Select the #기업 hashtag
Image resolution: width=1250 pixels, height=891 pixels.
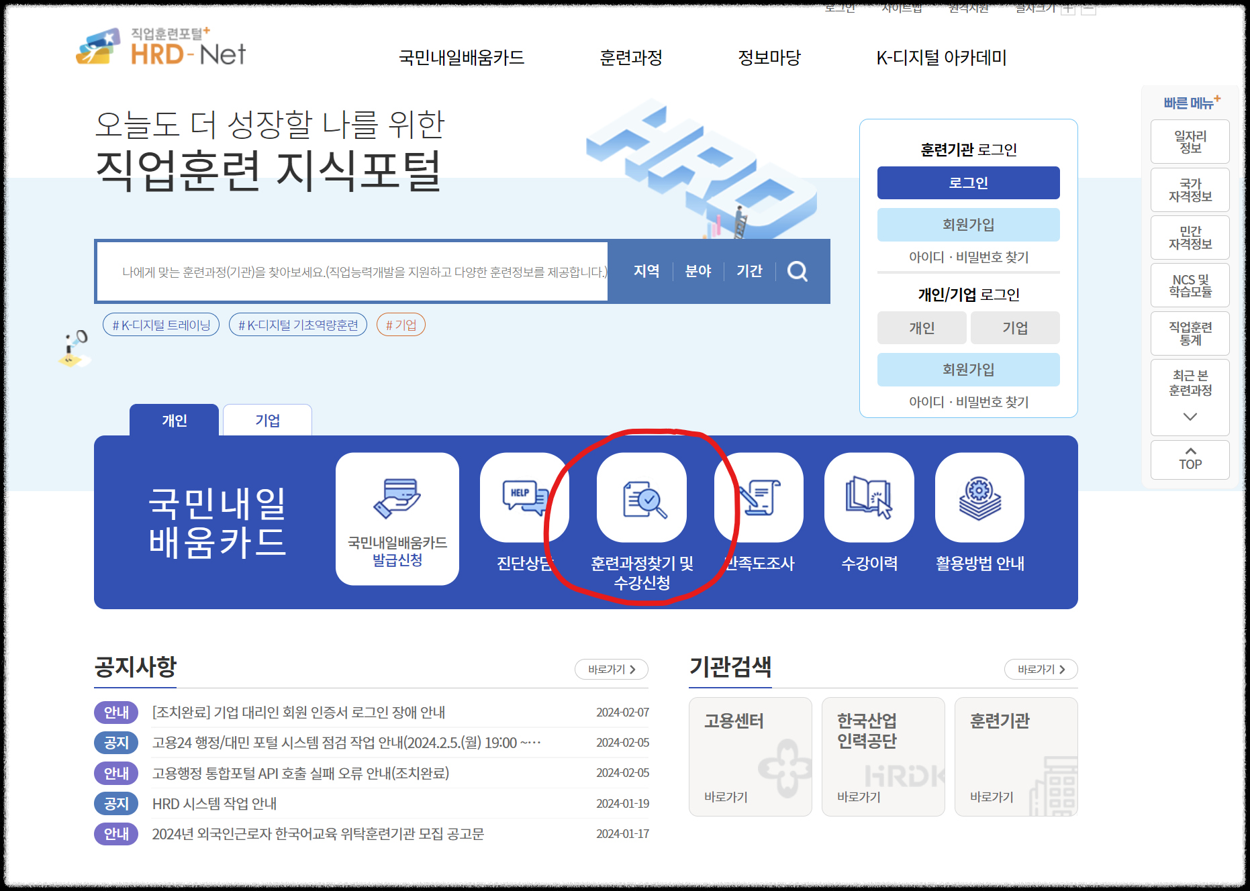pyautogui.click(x=401, y=325)
